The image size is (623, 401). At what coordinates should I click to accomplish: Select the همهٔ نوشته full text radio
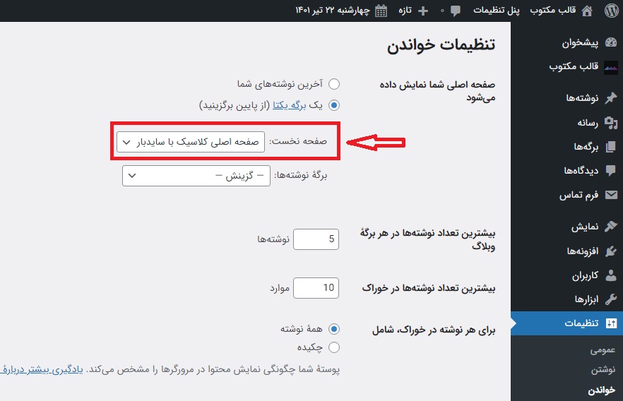click(334, 328)
